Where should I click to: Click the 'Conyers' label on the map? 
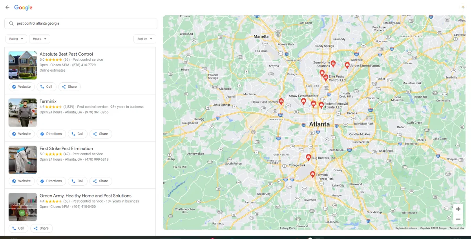[x=452, y=159]
